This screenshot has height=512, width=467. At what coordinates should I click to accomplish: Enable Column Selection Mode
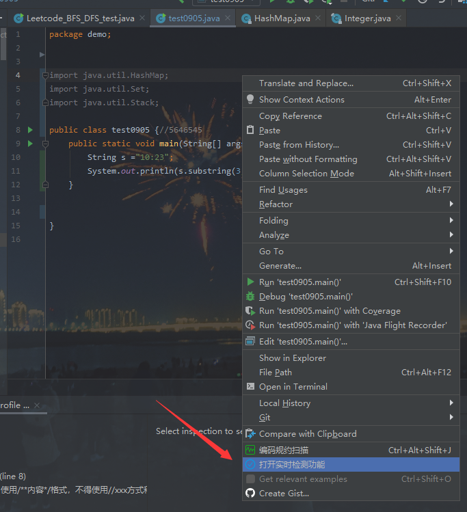351,174
